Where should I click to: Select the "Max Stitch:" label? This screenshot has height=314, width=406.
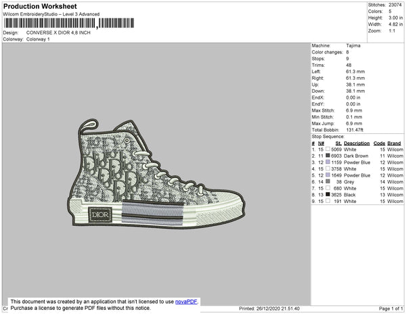pyautogui.click(x=323, y=110)
